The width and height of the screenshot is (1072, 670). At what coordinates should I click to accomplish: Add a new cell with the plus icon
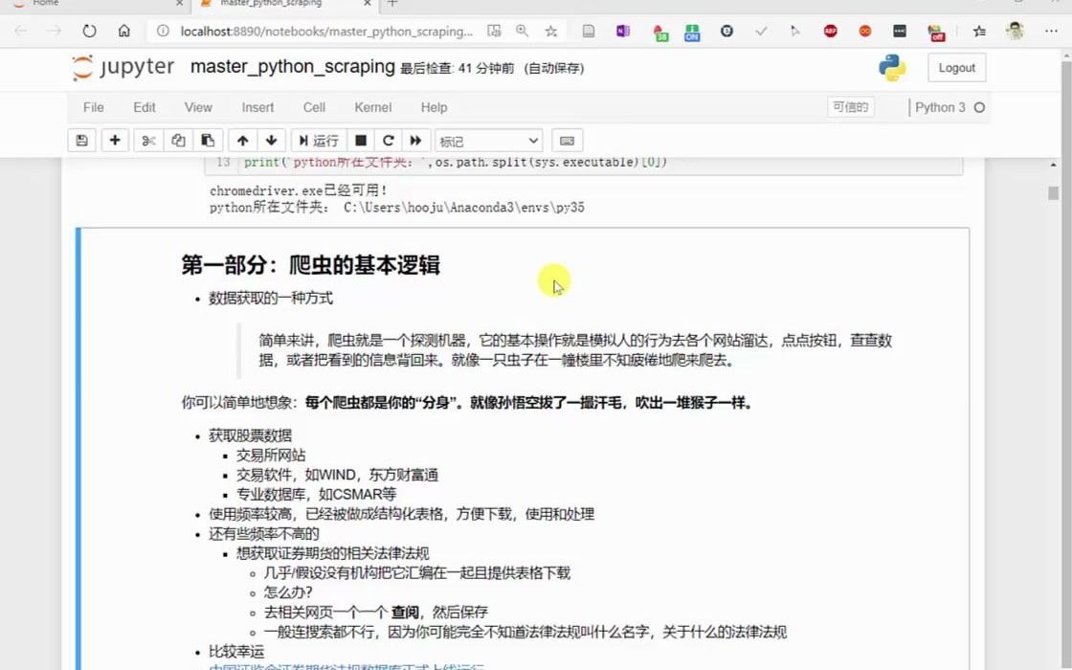click(114, 140)
